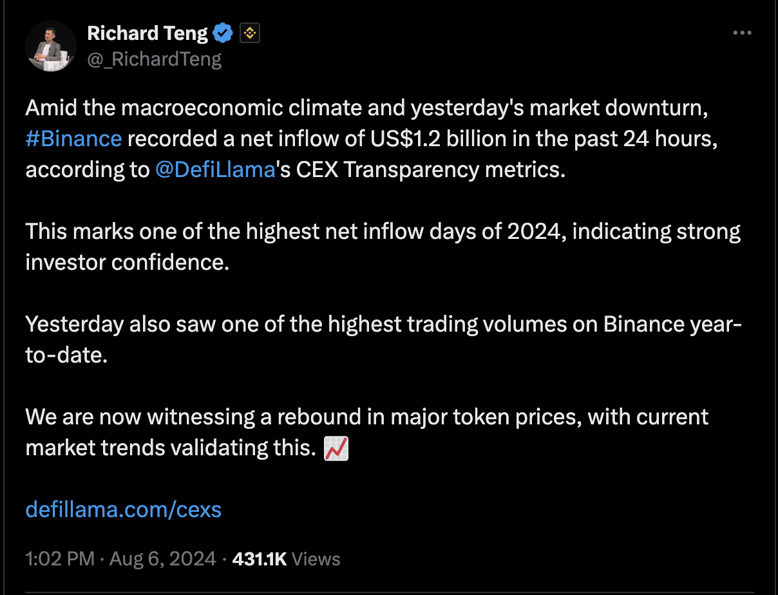
Task: Click the 'highest net inflow days' paragraph
Action: (x=383, y=247)
